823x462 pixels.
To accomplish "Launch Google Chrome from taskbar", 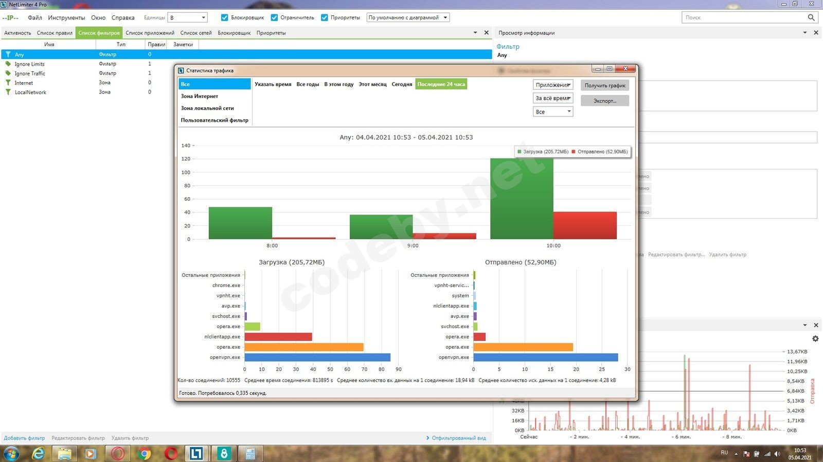I will pos(145,454).
